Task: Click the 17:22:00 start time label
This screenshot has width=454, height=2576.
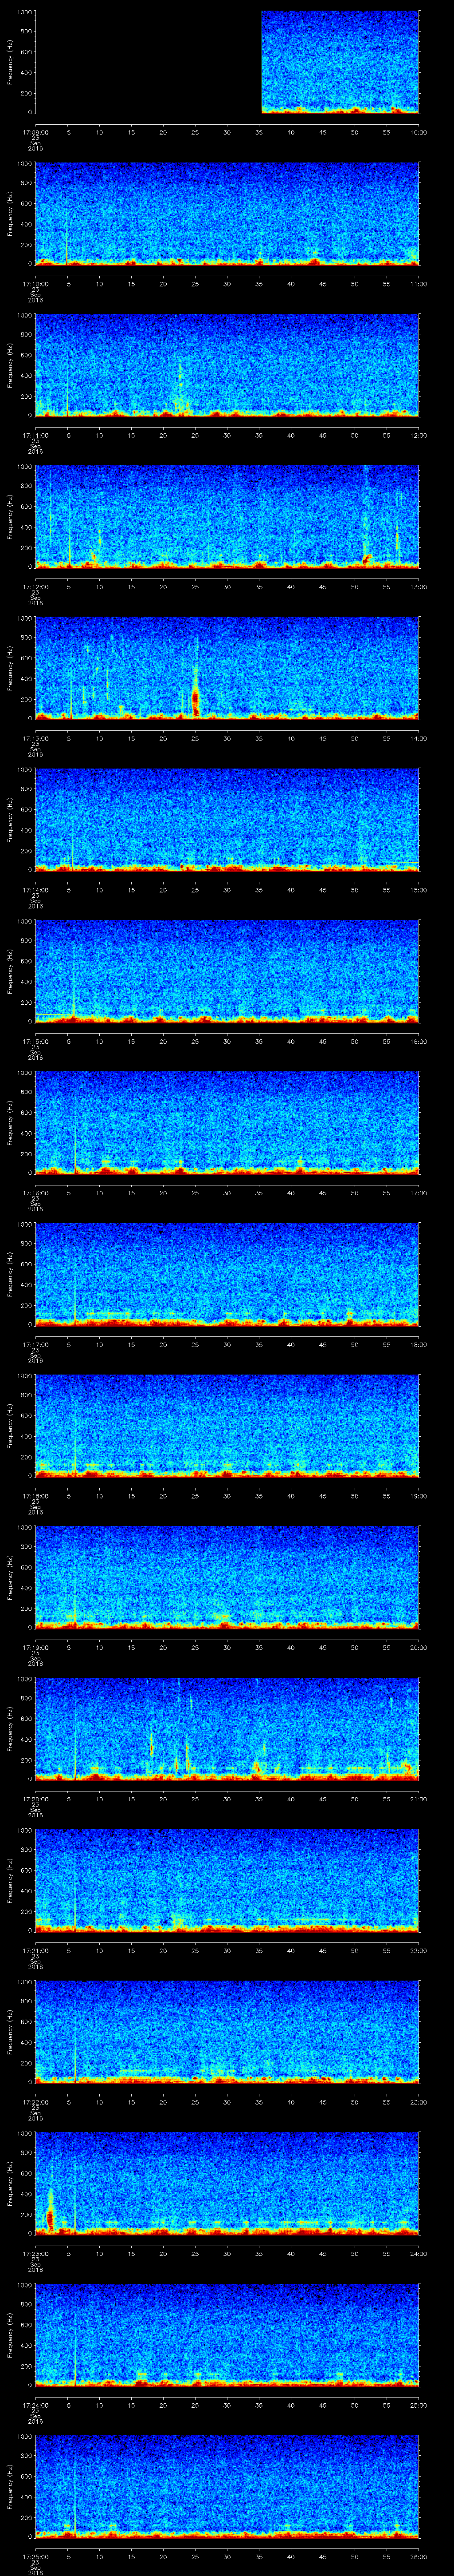Action: point(35,2102)
